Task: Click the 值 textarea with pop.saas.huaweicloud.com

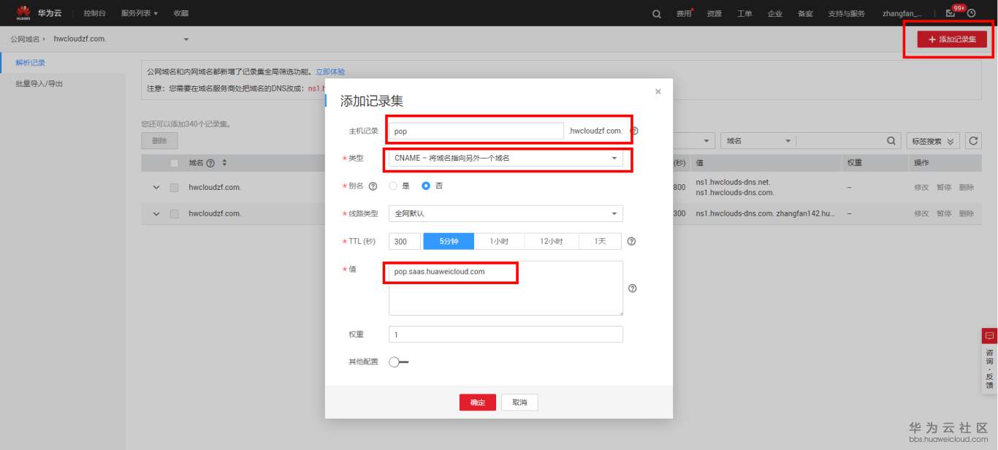Action: point(506,288)
